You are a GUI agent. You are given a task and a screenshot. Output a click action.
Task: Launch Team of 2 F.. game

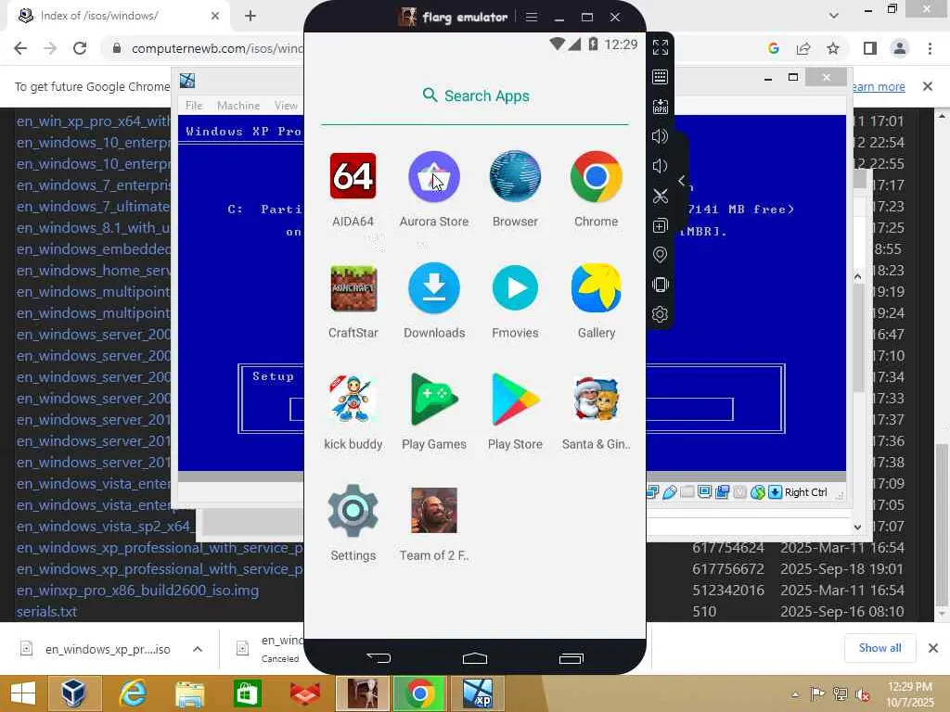click(x=434, y=511)
